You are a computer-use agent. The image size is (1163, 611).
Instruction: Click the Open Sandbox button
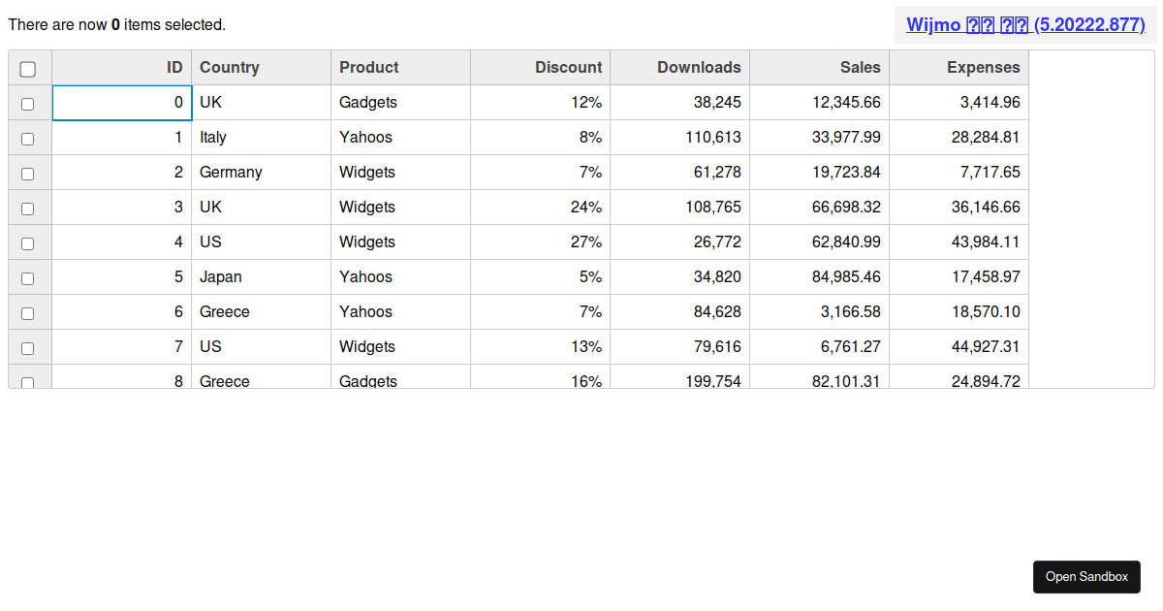[1086, 577]
